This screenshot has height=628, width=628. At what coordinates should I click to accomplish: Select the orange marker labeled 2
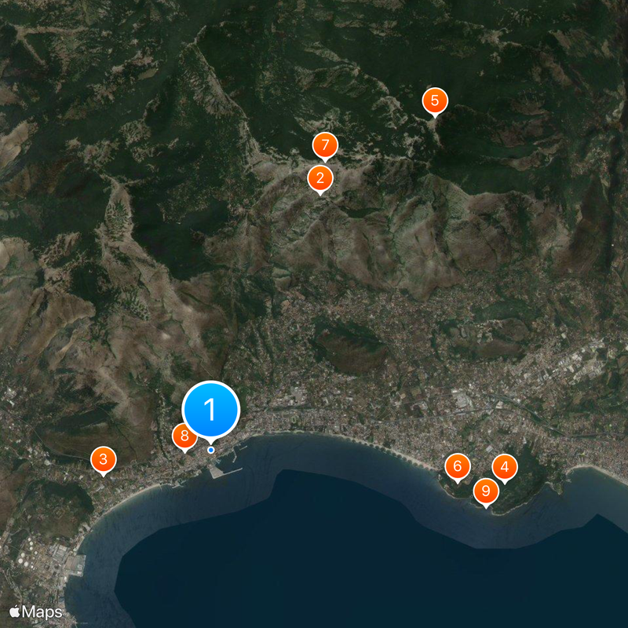[x=320, y=177]
